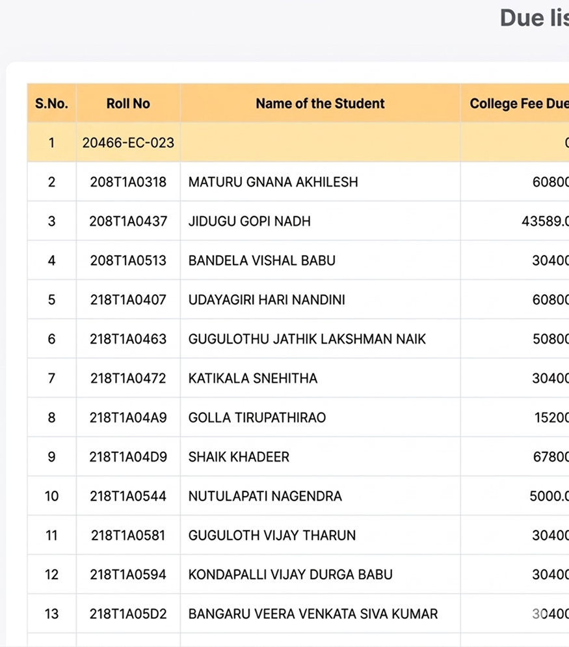Click NUTULAPATI NAGENDRA name cell
569x647 pixels.
tap(265, 496)
